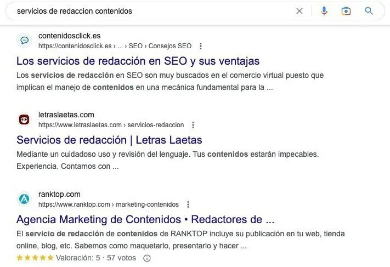Open 'Agencia Marketing de Contenidos' result
The width and height of the screenshot is (390, 267).
145,219
